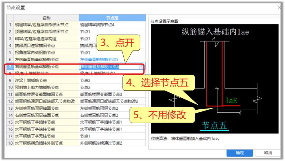Screen dimensions: 285x161
Task: Select row 左侧垂直筋基础插筋节点
Action: click(x=46, y=60)
